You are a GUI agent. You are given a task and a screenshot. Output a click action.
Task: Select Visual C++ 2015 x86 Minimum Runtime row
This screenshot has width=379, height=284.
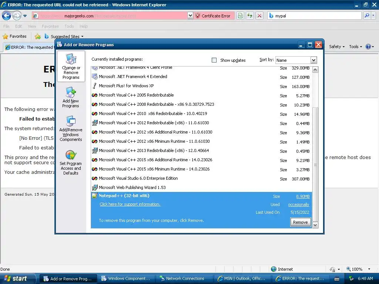(202, 169)
